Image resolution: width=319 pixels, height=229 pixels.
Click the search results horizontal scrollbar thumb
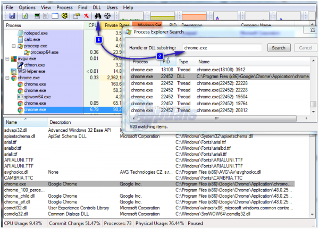coord(217,118)
